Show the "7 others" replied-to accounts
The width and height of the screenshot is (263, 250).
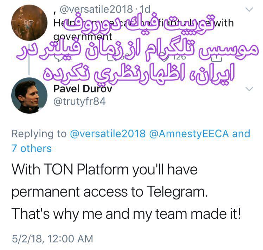tap(32, 148)
